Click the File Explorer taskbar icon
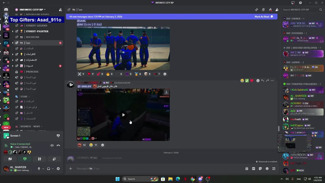This screenshot has width=325, height=183. click(170, 179)
